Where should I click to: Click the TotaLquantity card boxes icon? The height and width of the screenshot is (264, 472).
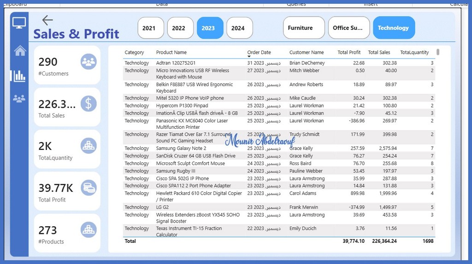coord(88,146)
